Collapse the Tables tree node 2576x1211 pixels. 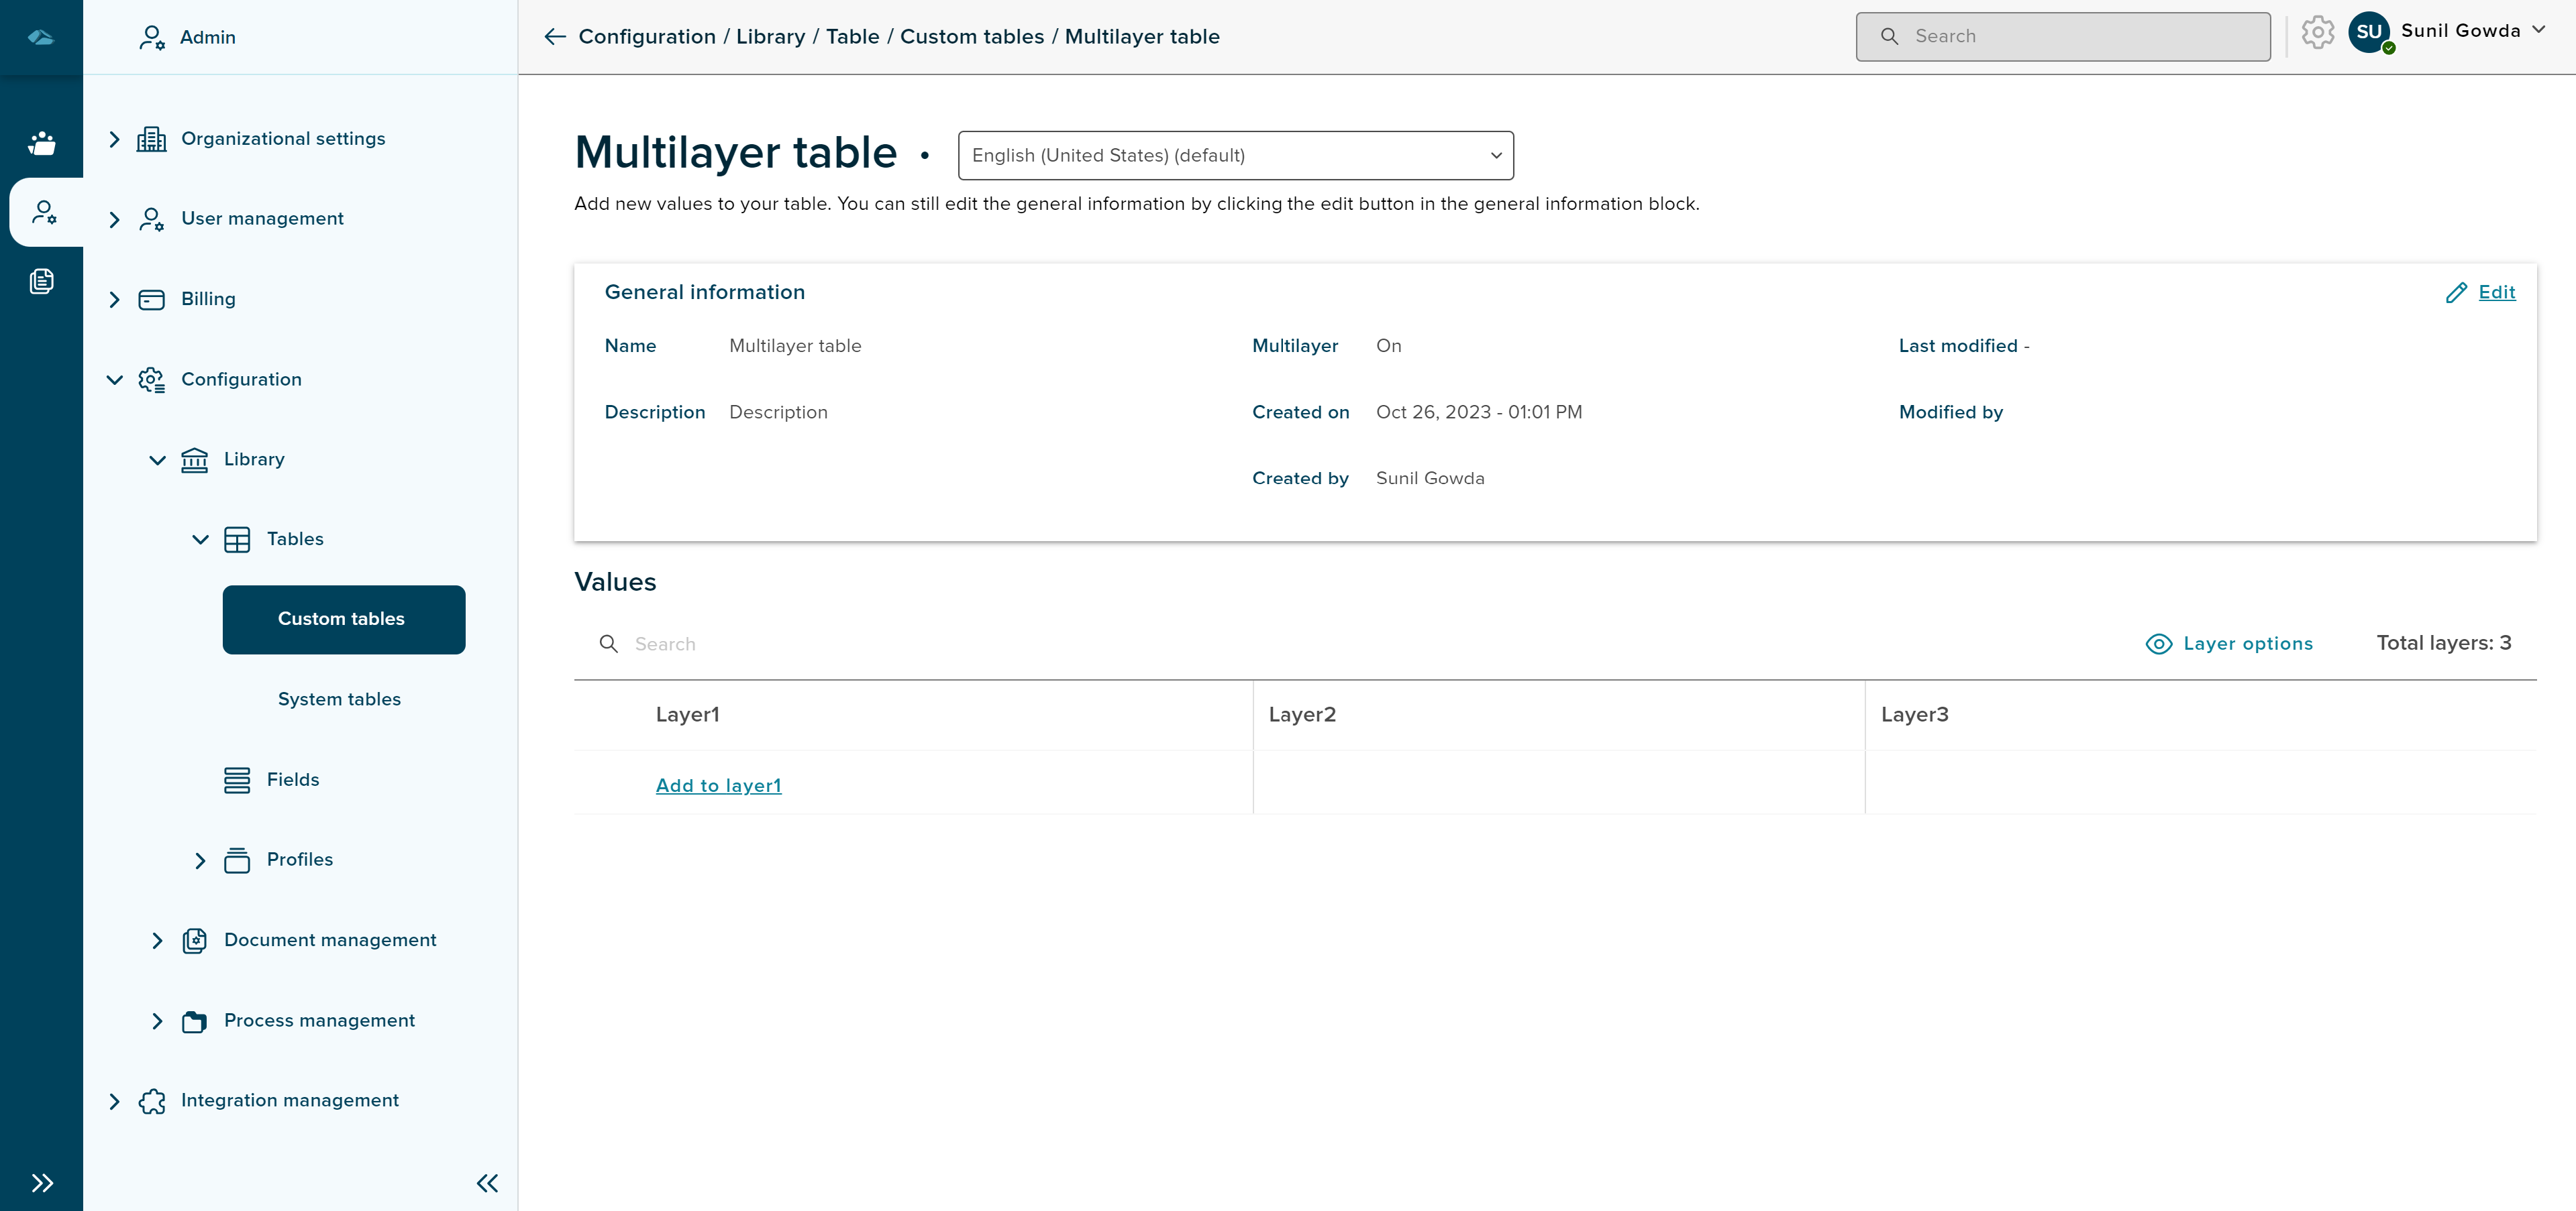(200, 540)
